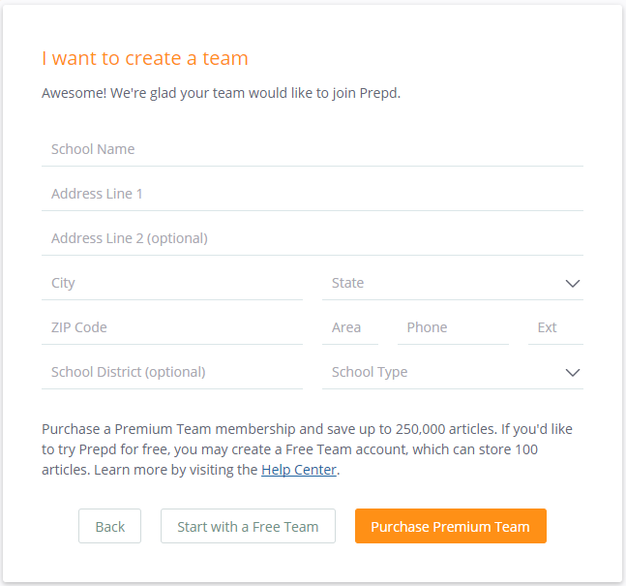Click into Address Line 1 field
The width and height of the screenshot is (626, 586).
313,194
